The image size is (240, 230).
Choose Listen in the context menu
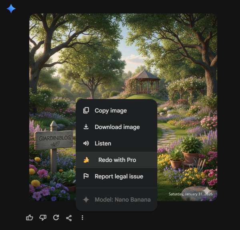click(x=116, y=143)
